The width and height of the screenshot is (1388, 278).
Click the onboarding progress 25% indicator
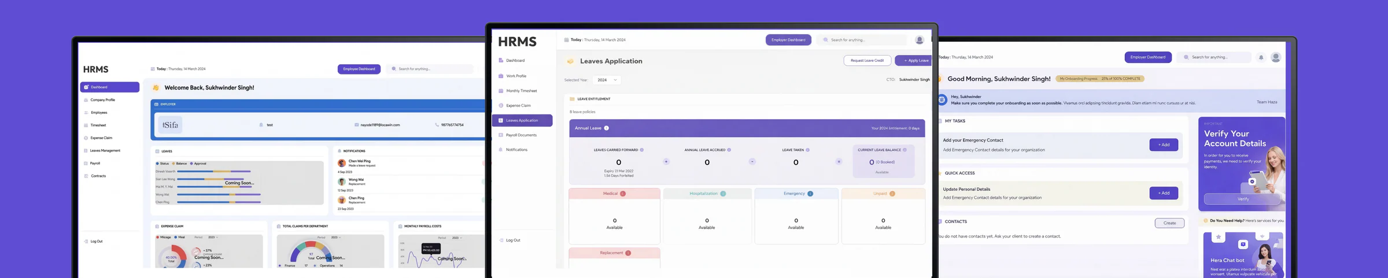click(x=1100, y=79)
